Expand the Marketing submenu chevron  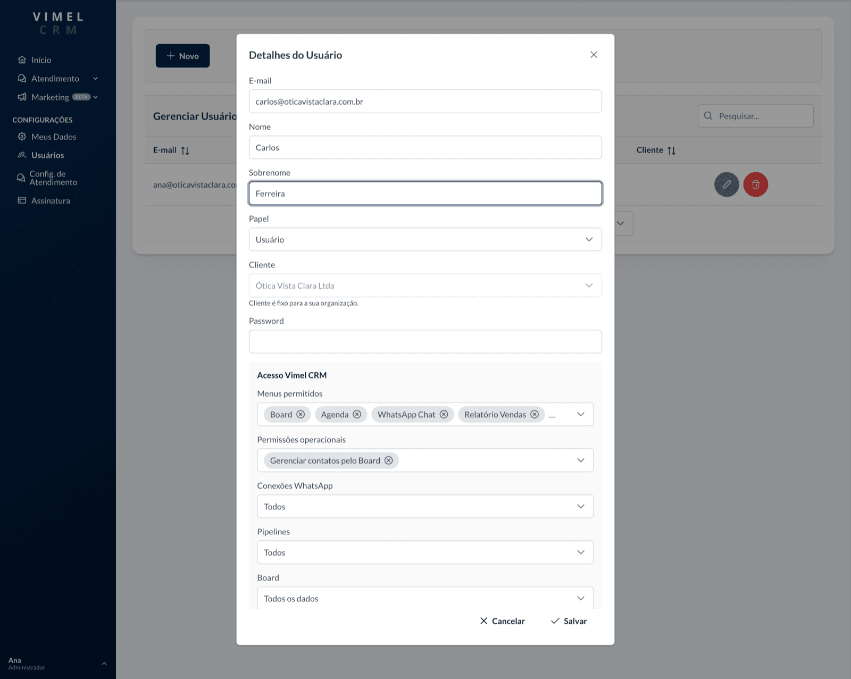click(96, 97)
